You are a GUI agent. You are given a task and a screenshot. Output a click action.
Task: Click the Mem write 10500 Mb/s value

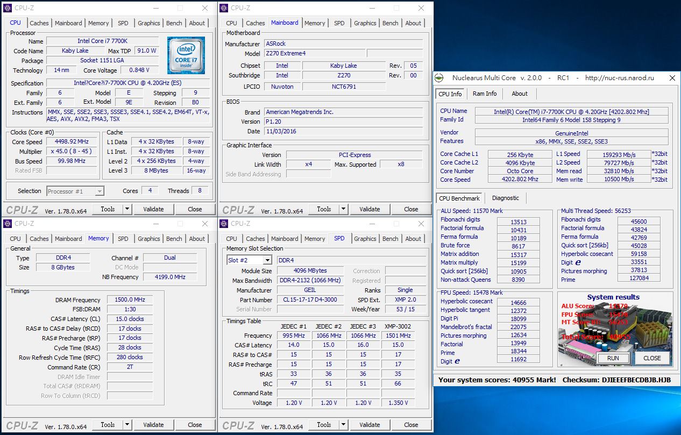tap(619, 180)
